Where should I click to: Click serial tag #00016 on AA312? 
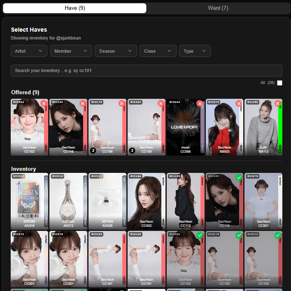58,176
